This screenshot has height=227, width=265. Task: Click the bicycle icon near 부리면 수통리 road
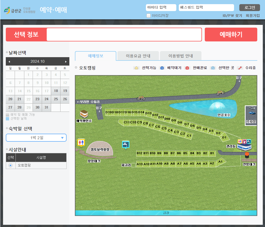click(x=141, y=98)
